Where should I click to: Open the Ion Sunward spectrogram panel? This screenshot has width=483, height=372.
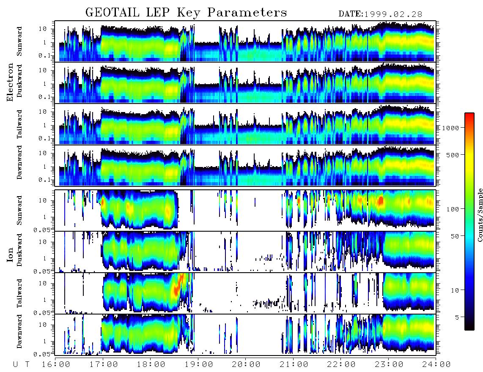point(245,211)
